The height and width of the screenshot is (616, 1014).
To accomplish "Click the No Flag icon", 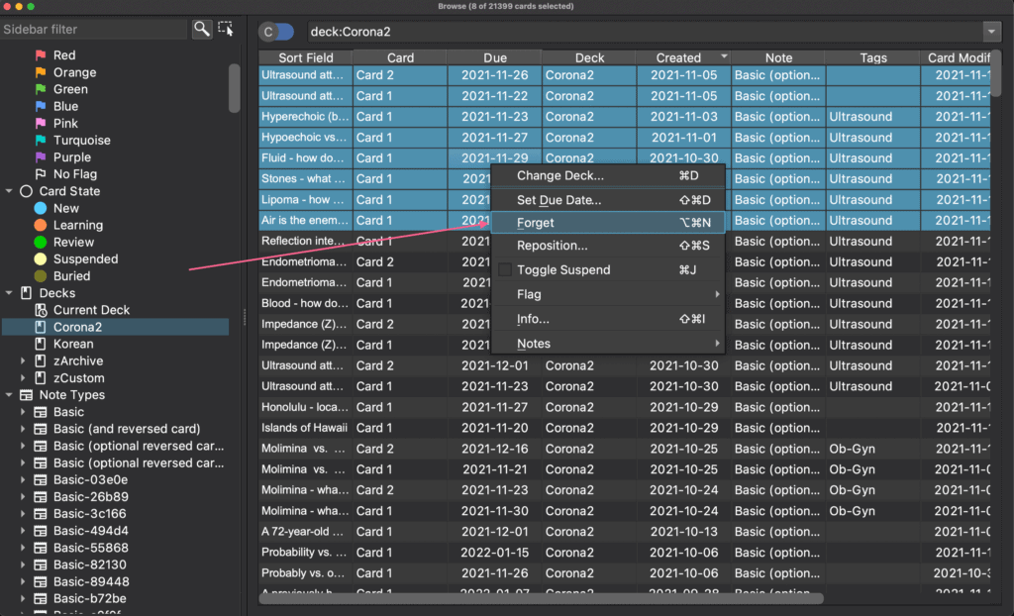I will [41, 174].
